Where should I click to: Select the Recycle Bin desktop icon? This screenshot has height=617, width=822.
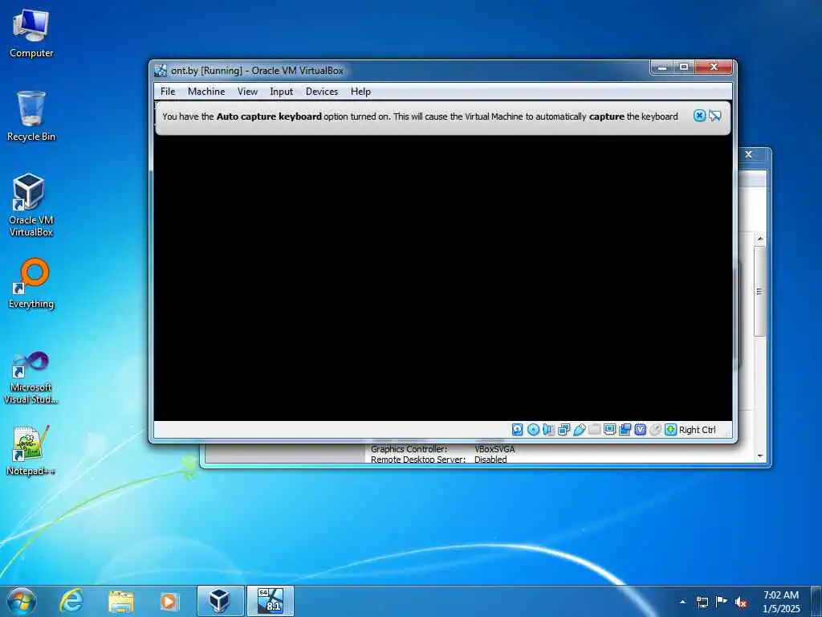31,116
